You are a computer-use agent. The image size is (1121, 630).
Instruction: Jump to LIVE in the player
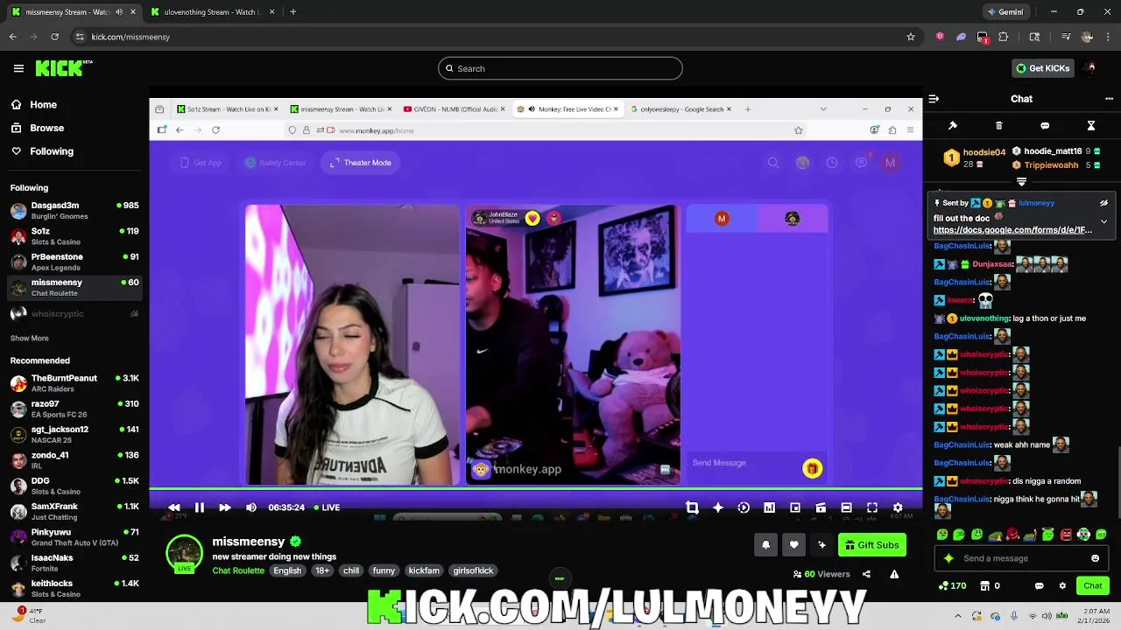click(327, 507)
